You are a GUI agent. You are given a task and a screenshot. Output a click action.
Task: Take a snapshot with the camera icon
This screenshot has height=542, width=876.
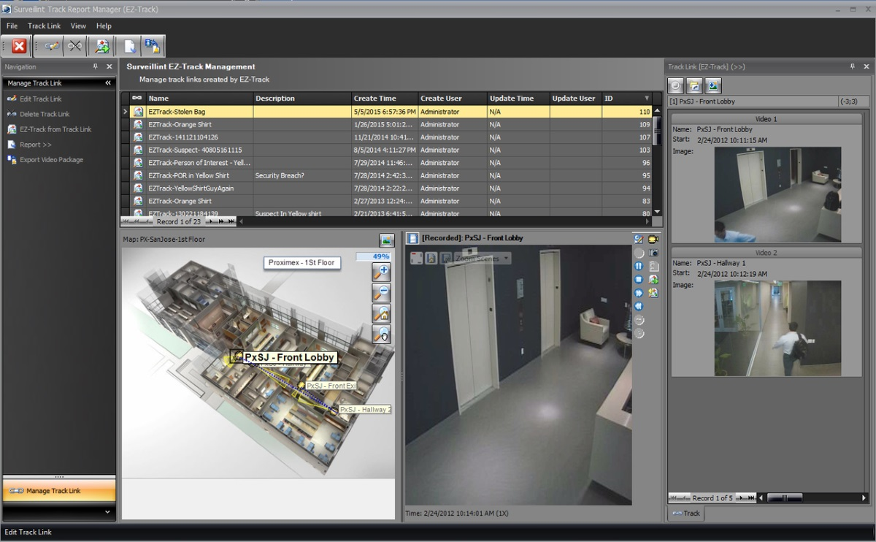(654, 253)
